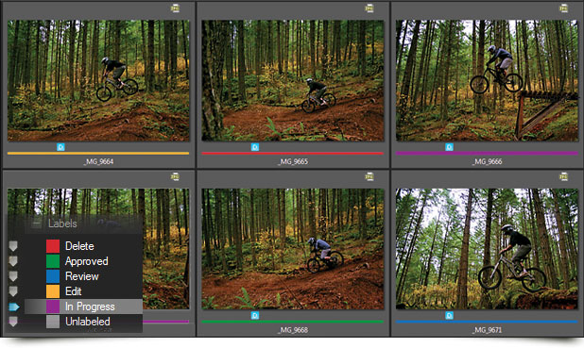This screenshot has width=584, height=348.
Task: Click JPG format icon on _MG_9664 thumbnail
Action: click(x=175, y=8)
